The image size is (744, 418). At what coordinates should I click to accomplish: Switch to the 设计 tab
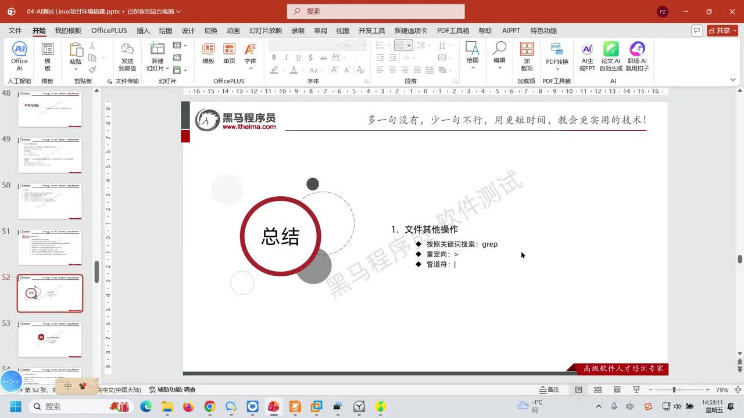[188, 31]
